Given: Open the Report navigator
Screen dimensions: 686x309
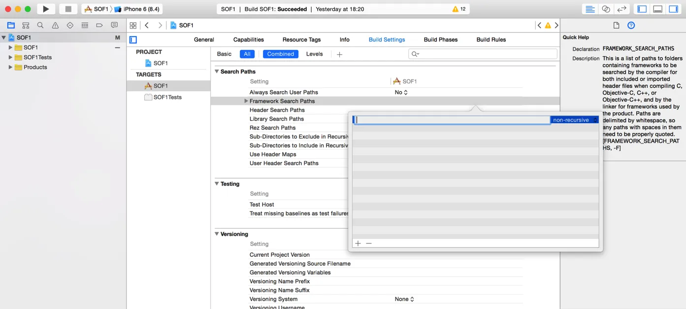Looking at the screenshot, I should point(114,25).
